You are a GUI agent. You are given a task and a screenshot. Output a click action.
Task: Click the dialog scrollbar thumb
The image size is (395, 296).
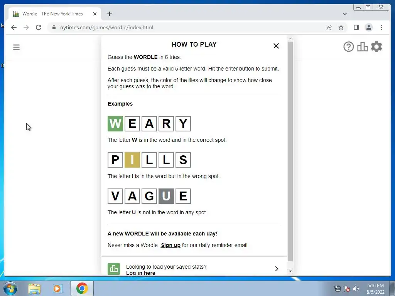pos(290,151)
